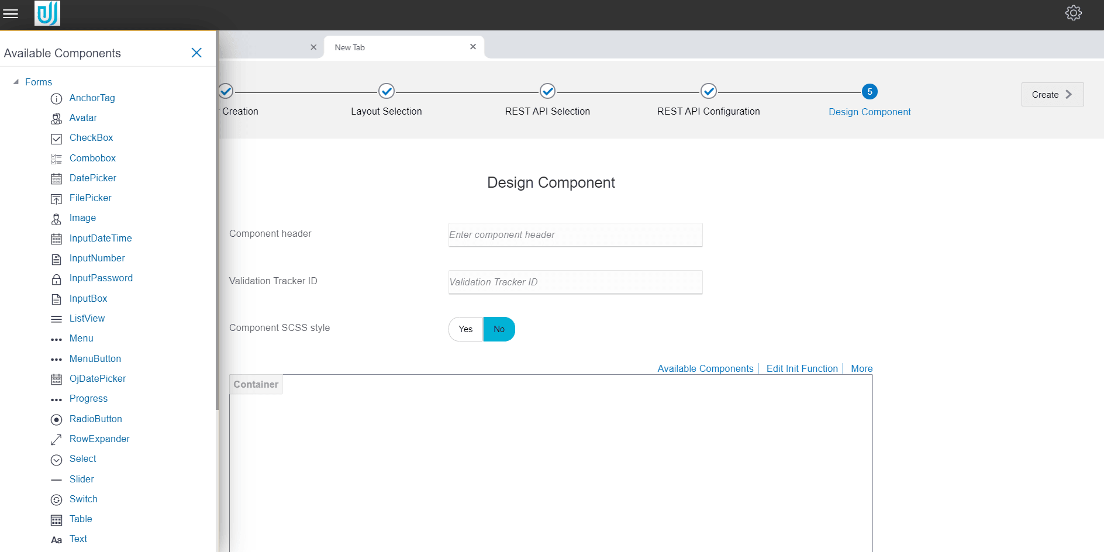
Task: Select the InputPassword lock icon
Action: tap(56, 279)
